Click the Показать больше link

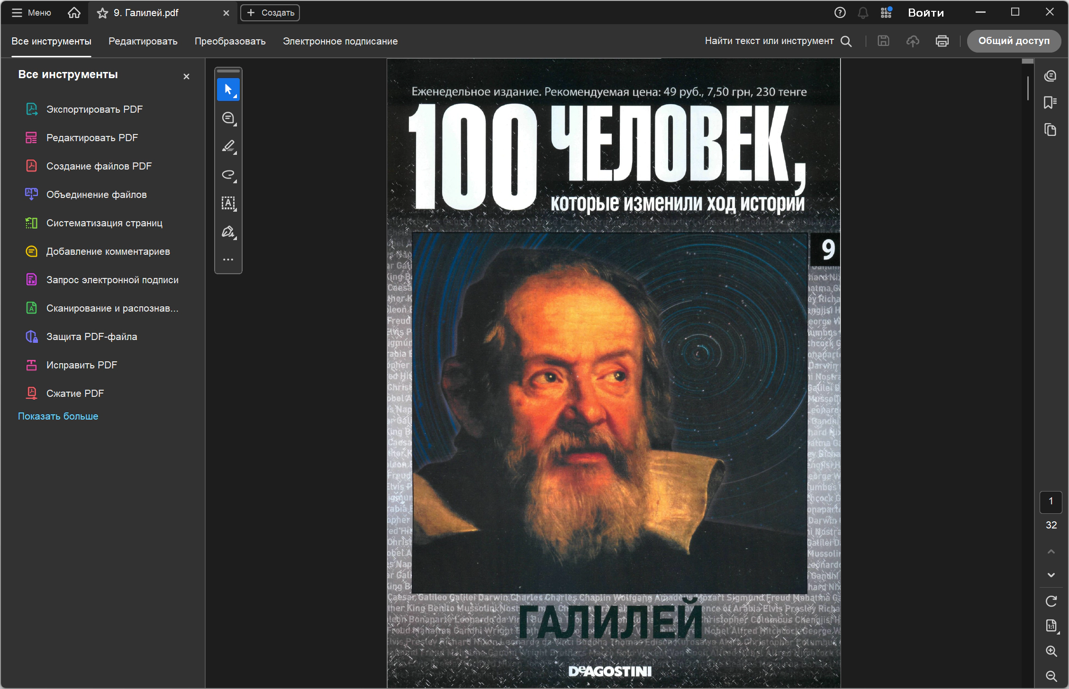(58, 416)
